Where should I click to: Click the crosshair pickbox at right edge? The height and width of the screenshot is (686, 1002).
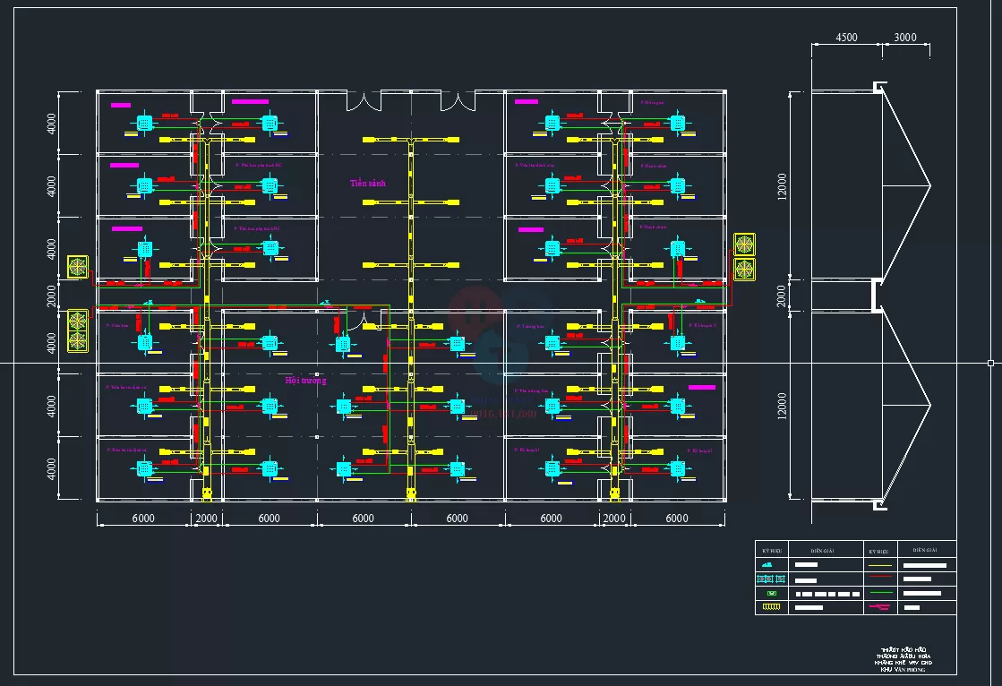pos(990,363)
